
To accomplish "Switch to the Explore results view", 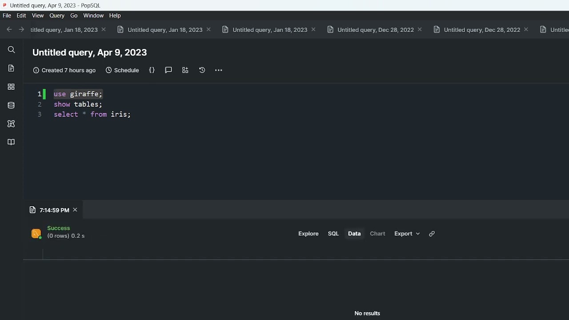I will pyautogui.click(x=309, y=234).
